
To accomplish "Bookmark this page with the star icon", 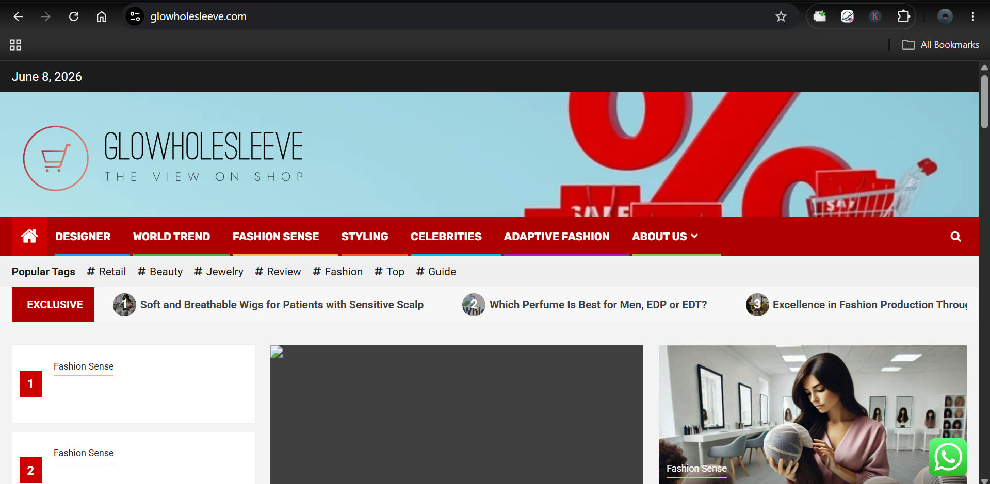I will (x=781, y=16).
